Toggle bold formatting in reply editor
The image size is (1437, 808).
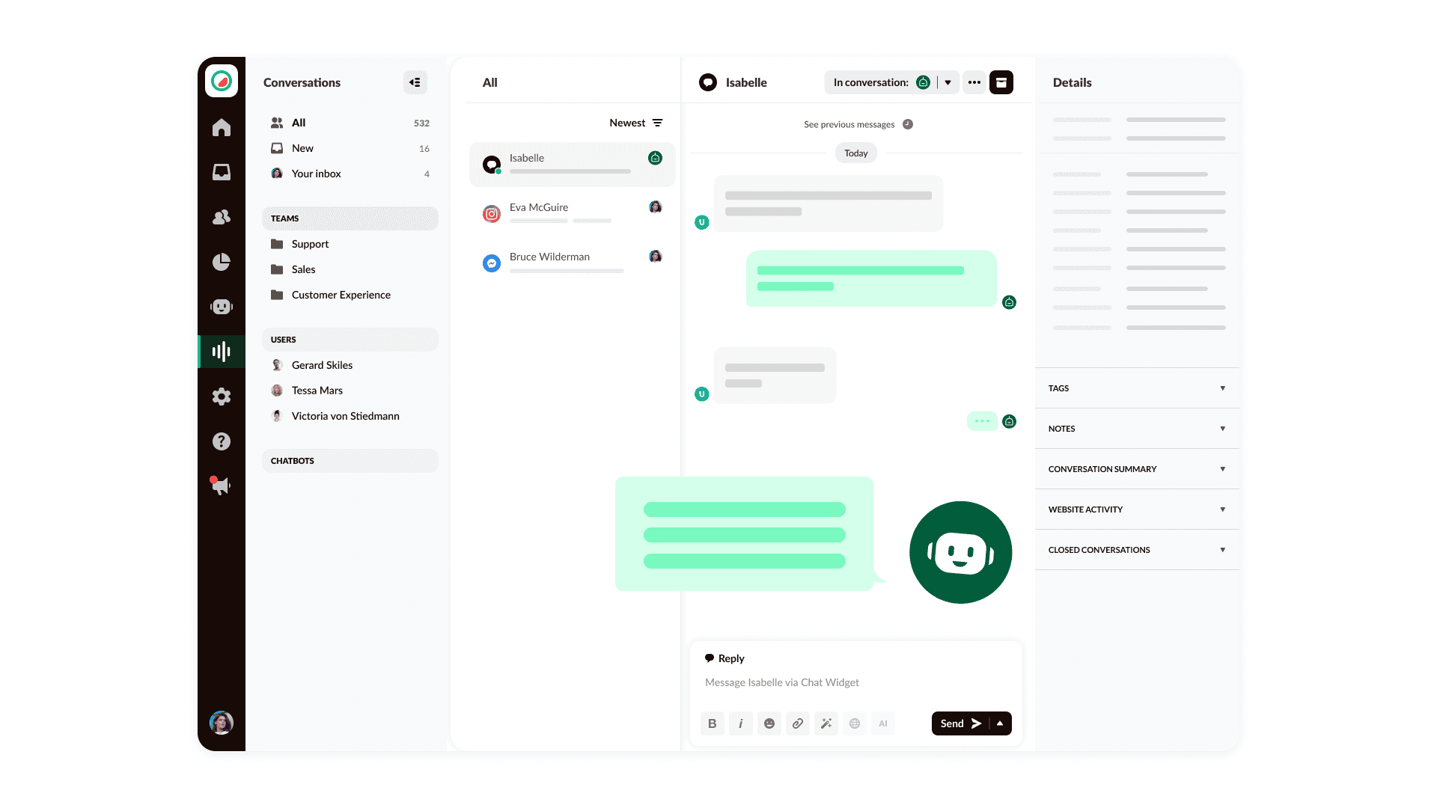point(712,723)
